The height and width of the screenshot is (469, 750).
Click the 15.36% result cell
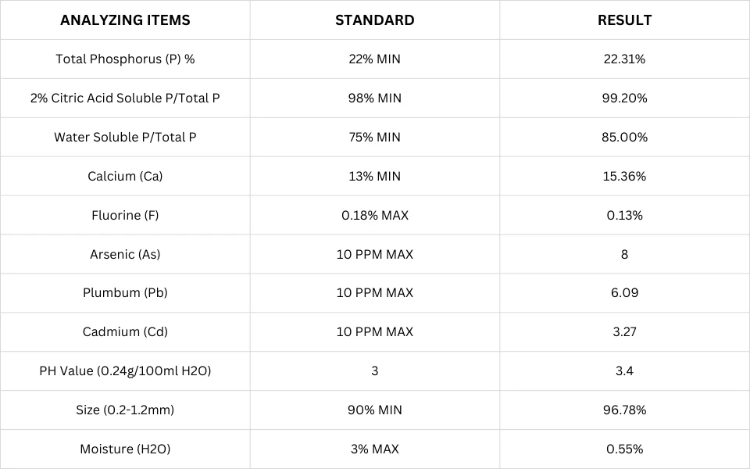(624, 176)
